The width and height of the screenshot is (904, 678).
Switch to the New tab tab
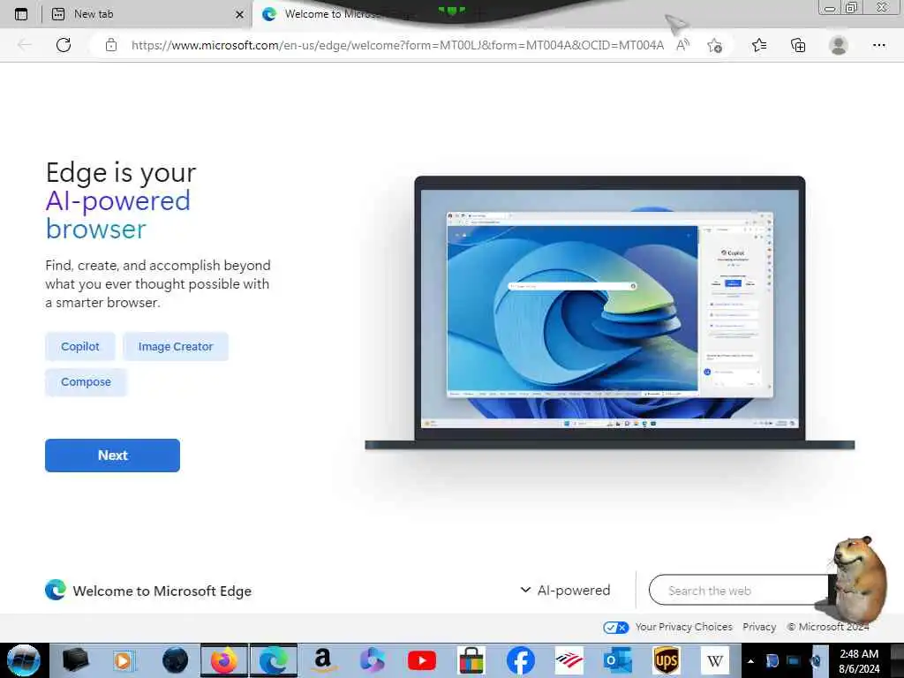[x=147, y=14]
